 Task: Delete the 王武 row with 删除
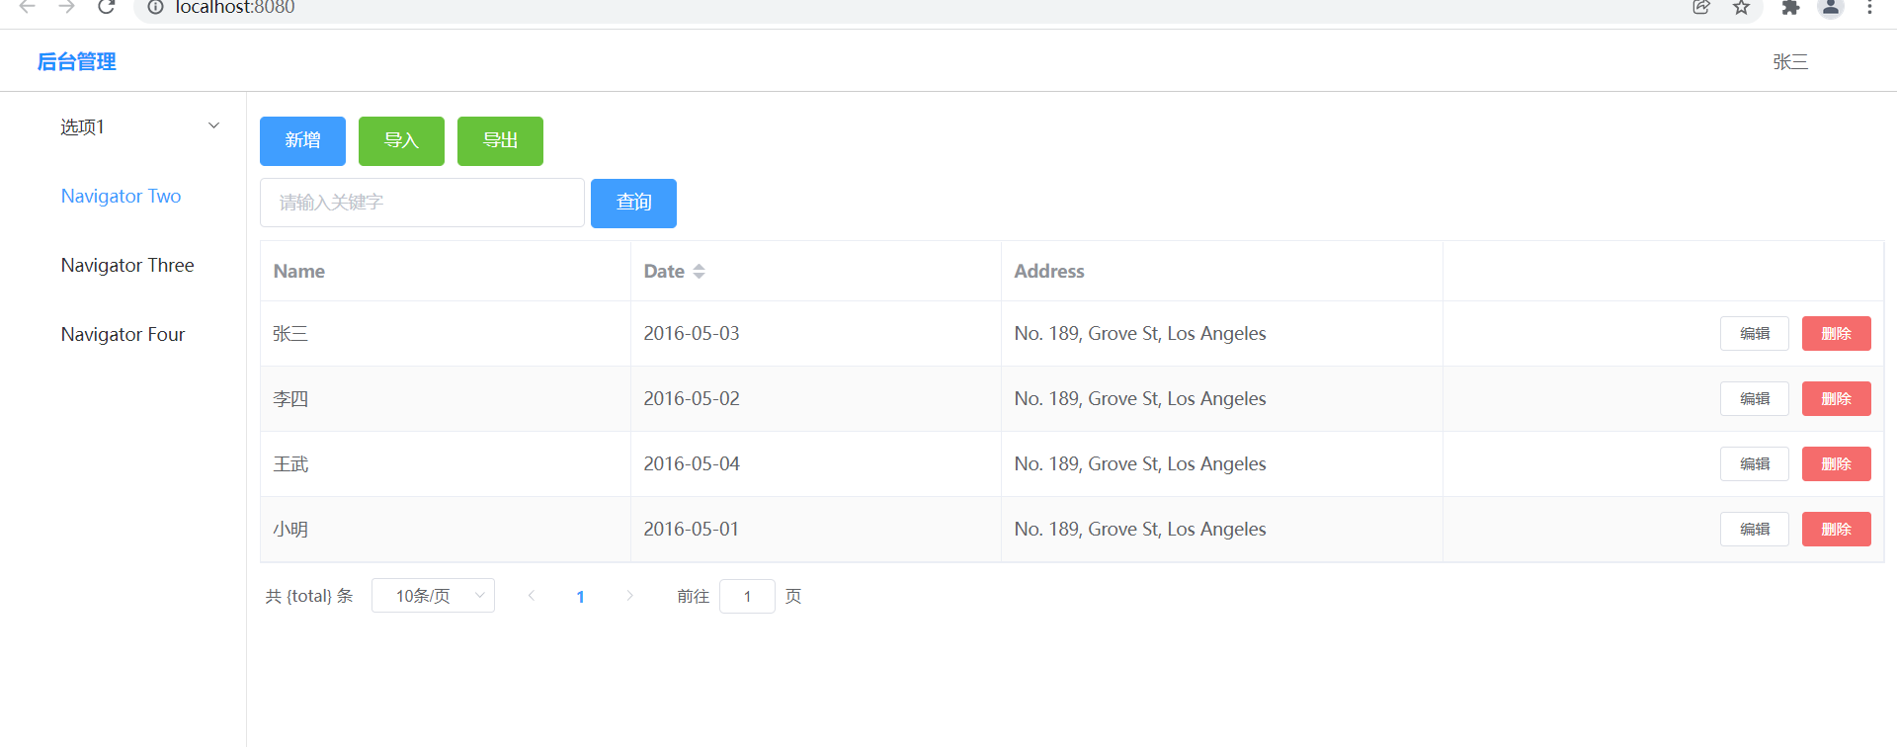pos(1836,464)
